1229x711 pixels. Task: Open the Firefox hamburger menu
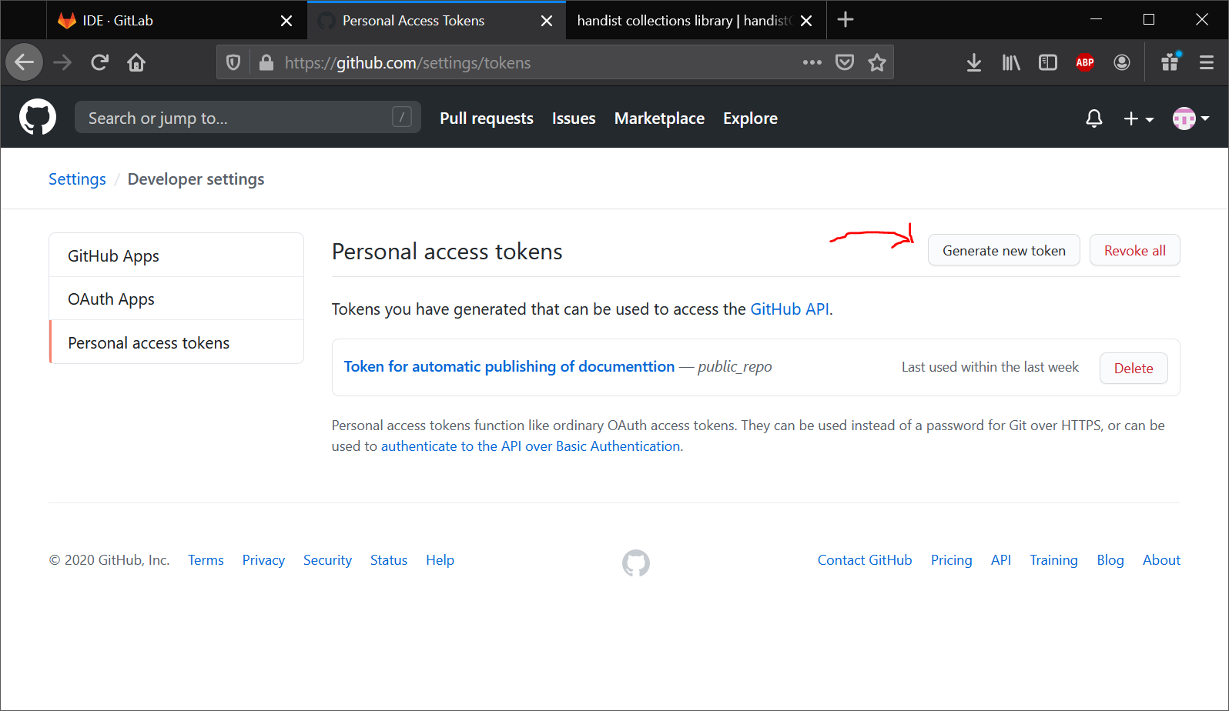click(1206, 63)
